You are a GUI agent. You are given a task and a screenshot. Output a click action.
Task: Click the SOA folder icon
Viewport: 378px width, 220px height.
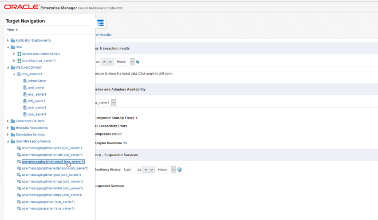coord(13,47)
